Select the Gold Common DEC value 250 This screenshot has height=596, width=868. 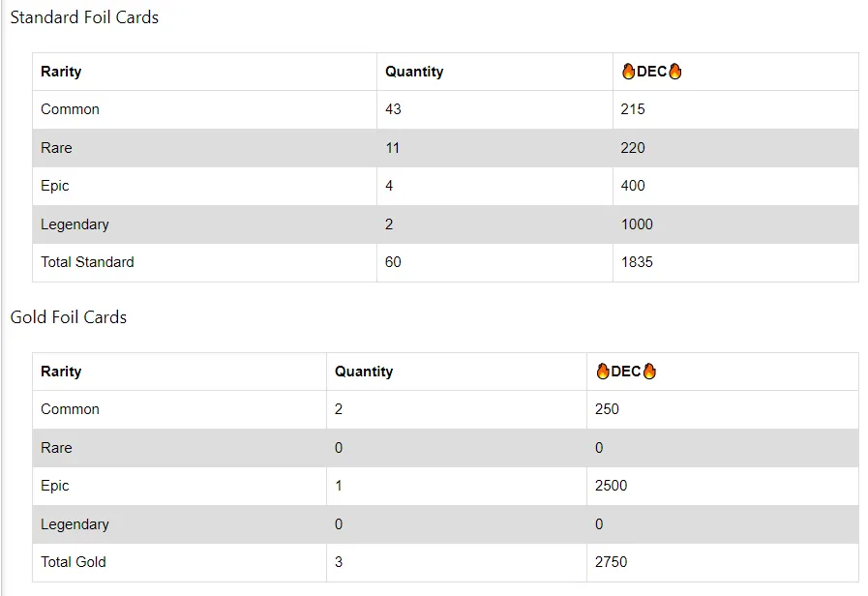[x=607, y=409]
